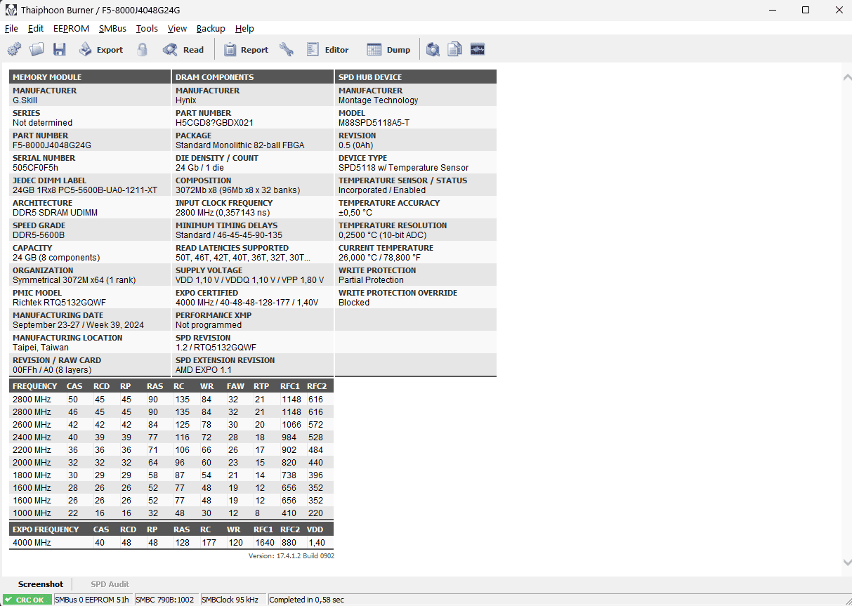
Task: Click the SMBus 0 EEPROM 51h status entry
Action: pyautogui.click(x=92, y=600)
